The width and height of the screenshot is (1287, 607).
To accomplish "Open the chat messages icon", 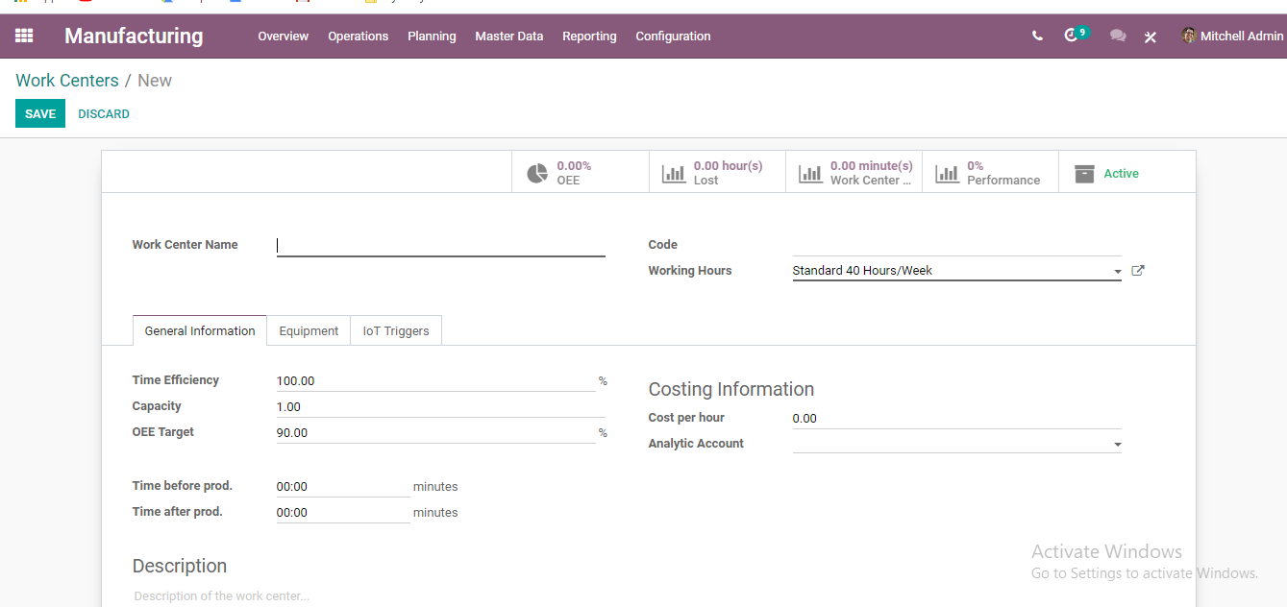I will 1118,36.
